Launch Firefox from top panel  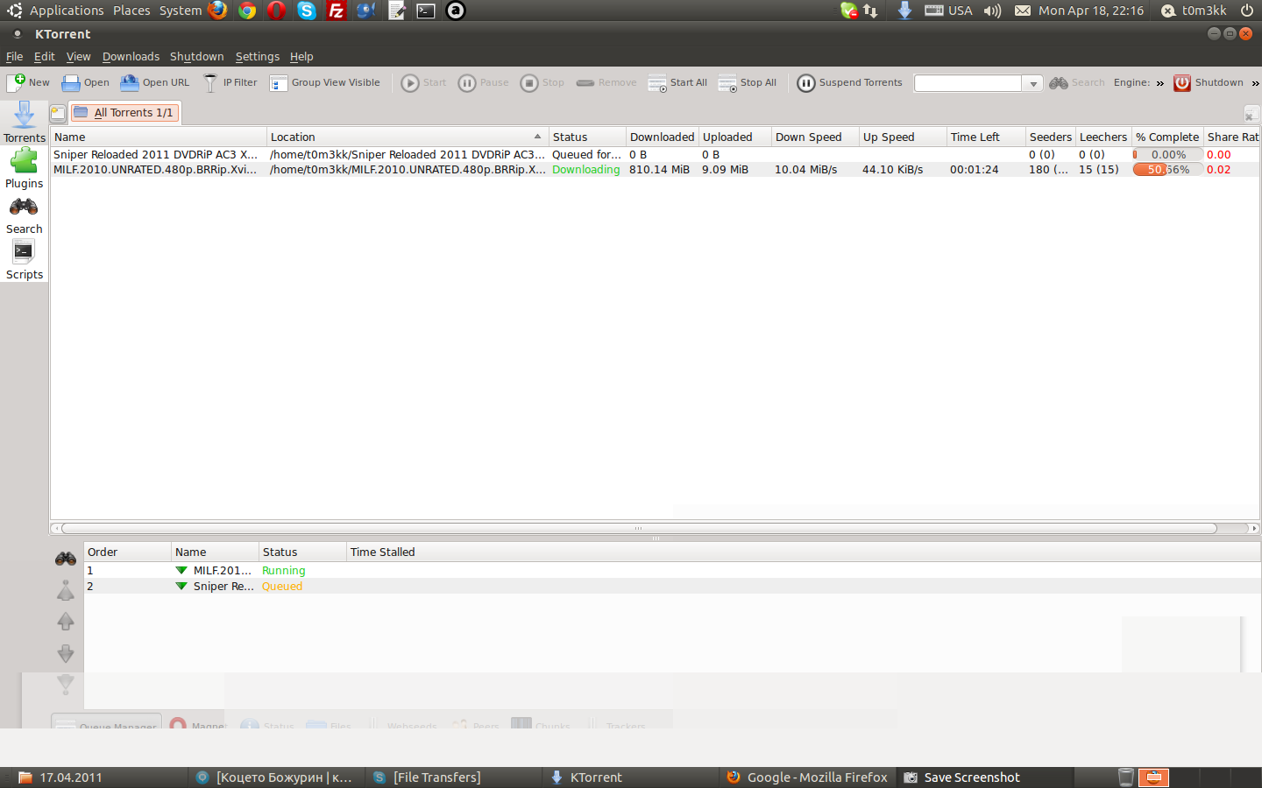pos(217,11)
